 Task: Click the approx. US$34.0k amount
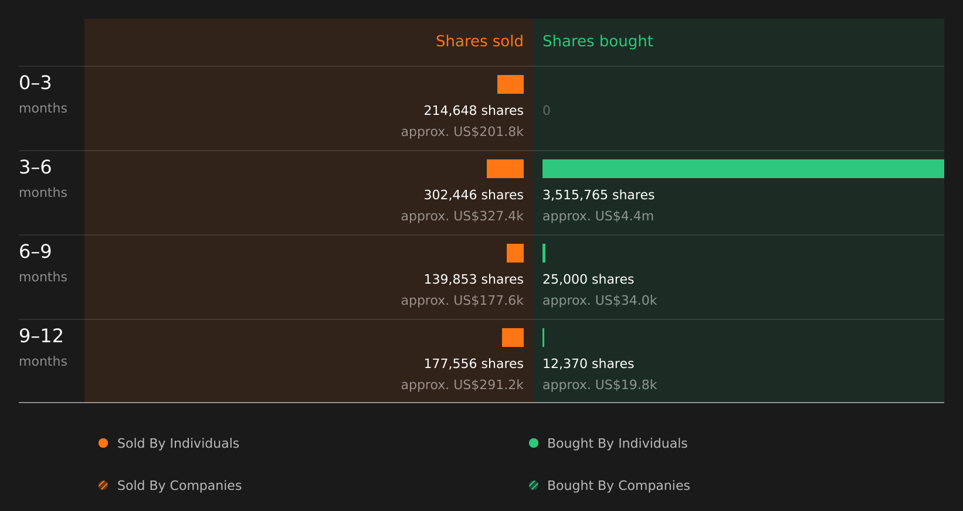[599, 300]
